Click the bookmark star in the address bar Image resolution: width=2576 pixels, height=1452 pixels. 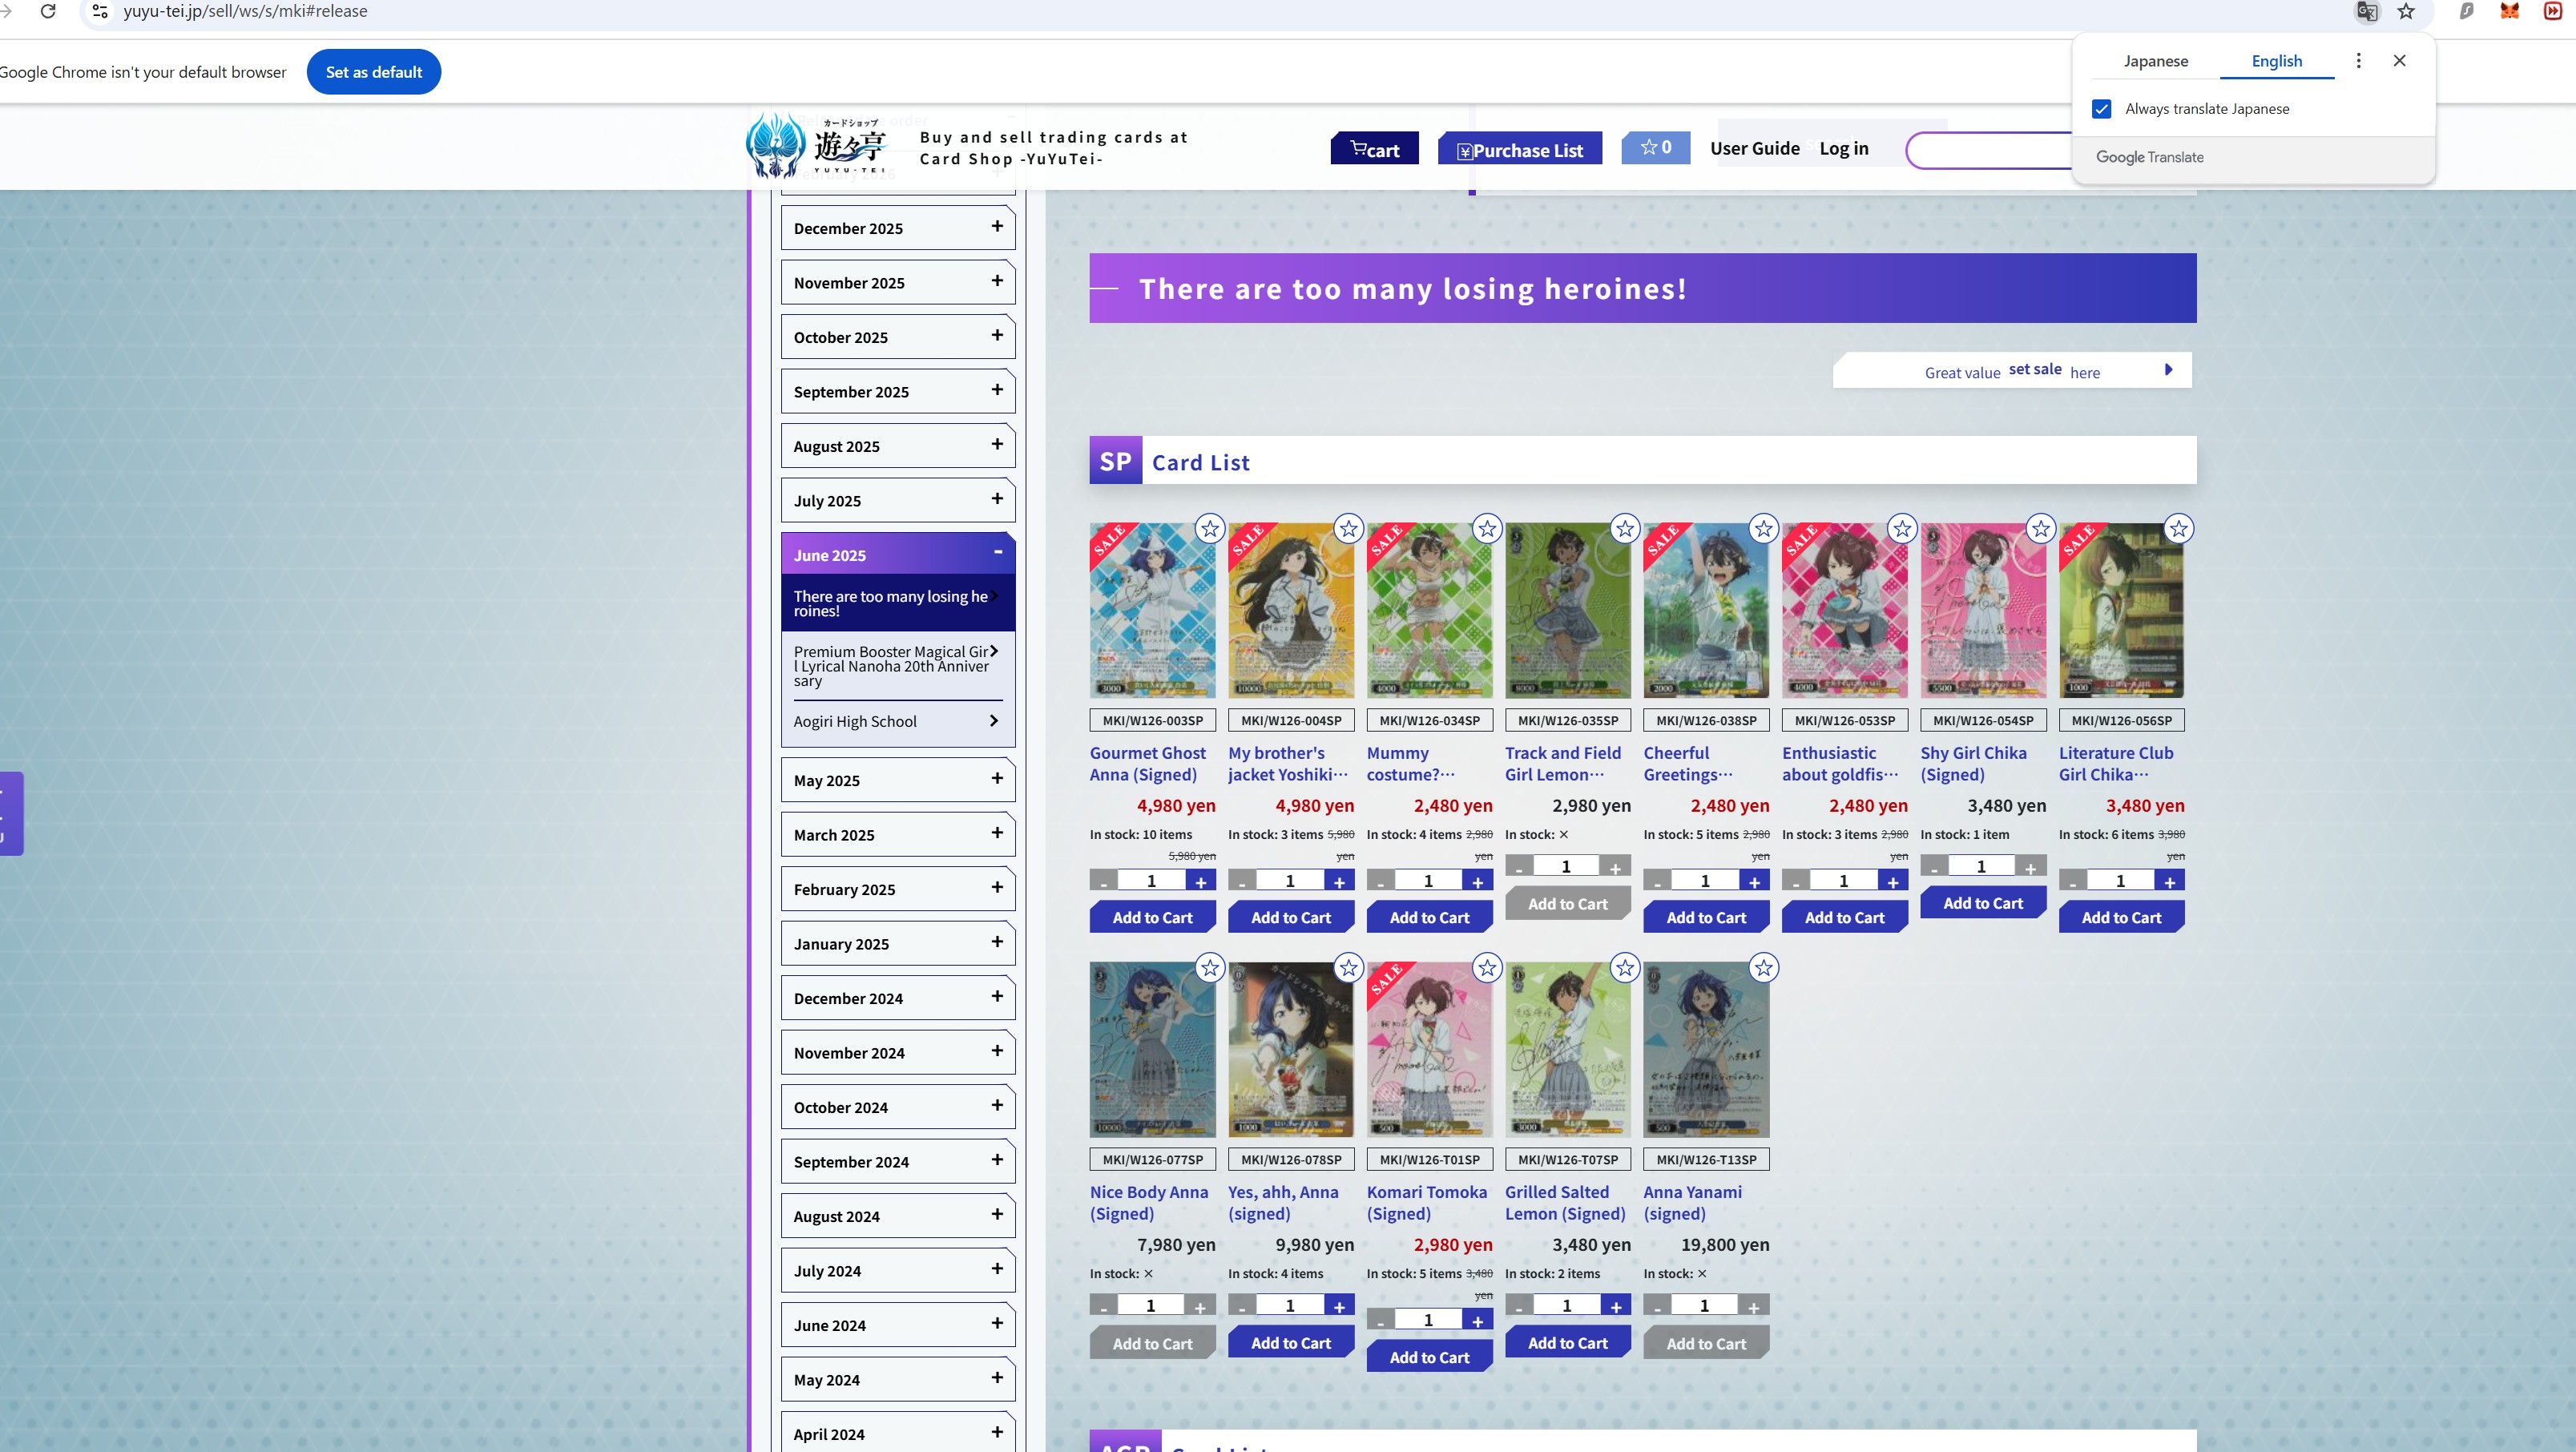pos(2404,11)
